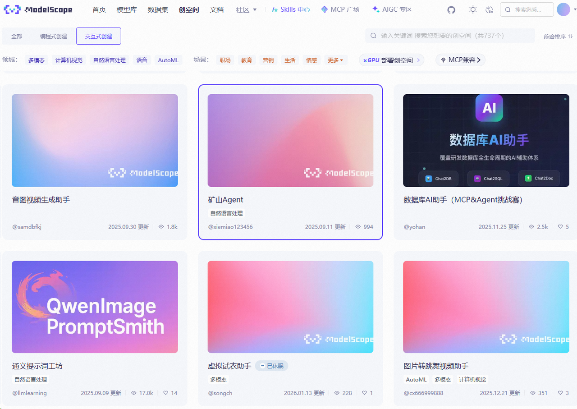Toggle the light/dark theme sun icon
Image resolution: width=577 pixels, height=409 pixels.
click(x=472, y=9)
